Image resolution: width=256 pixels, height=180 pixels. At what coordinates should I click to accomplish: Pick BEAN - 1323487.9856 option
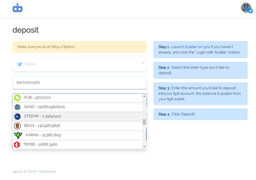[77, 126]
